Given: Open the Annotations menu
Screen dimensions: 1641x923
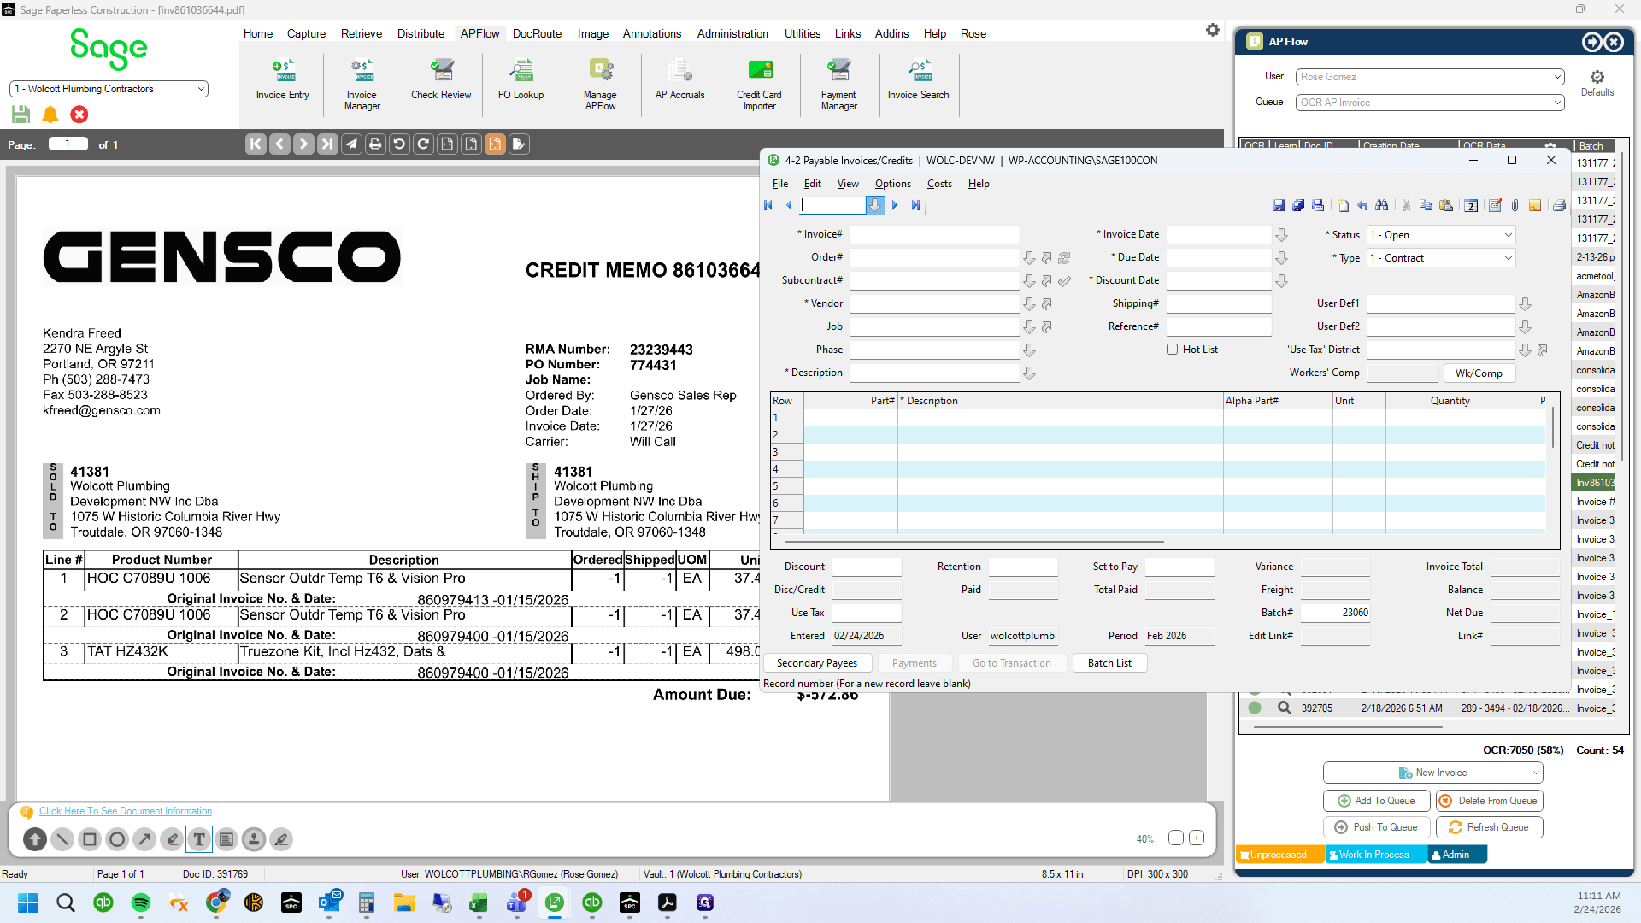Looking at the screenshot, I should [x=652, y=33].
